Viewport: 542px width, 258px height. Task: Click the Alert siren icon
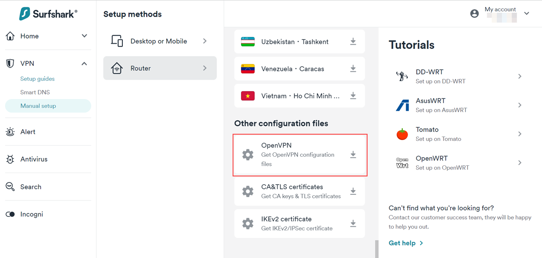(10, 131)
